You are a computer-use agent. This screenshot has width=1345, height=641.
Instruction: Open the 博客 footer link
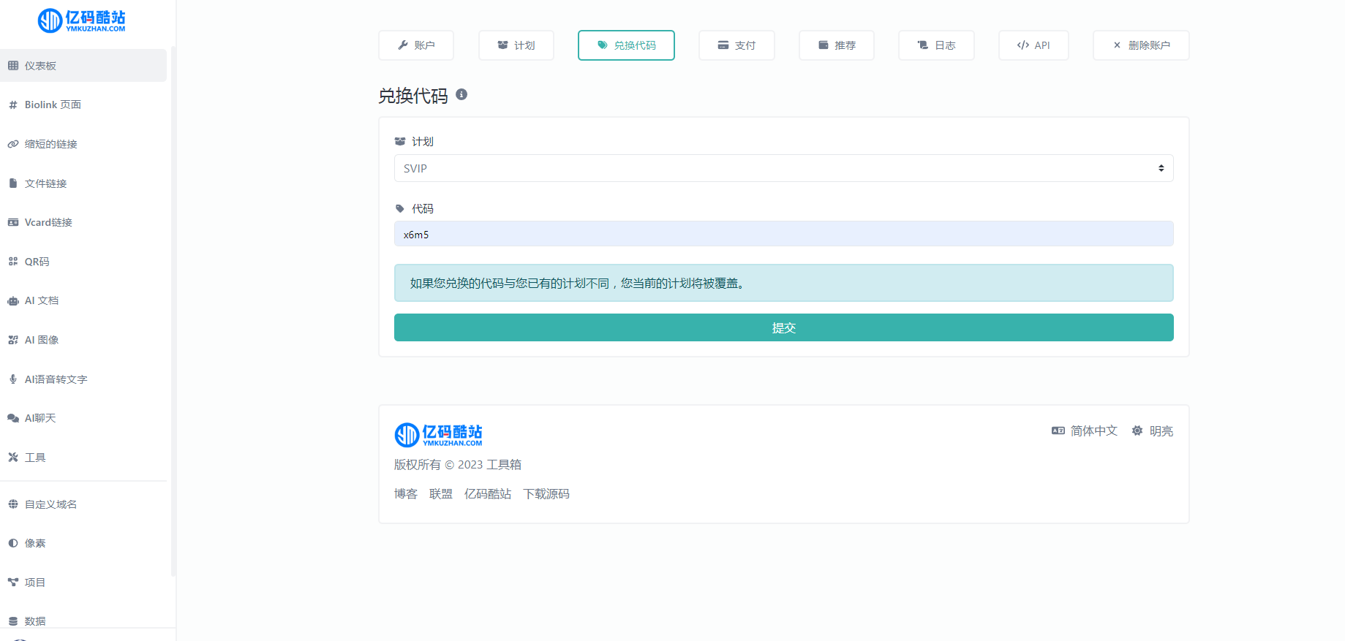(x=405, y=494)
